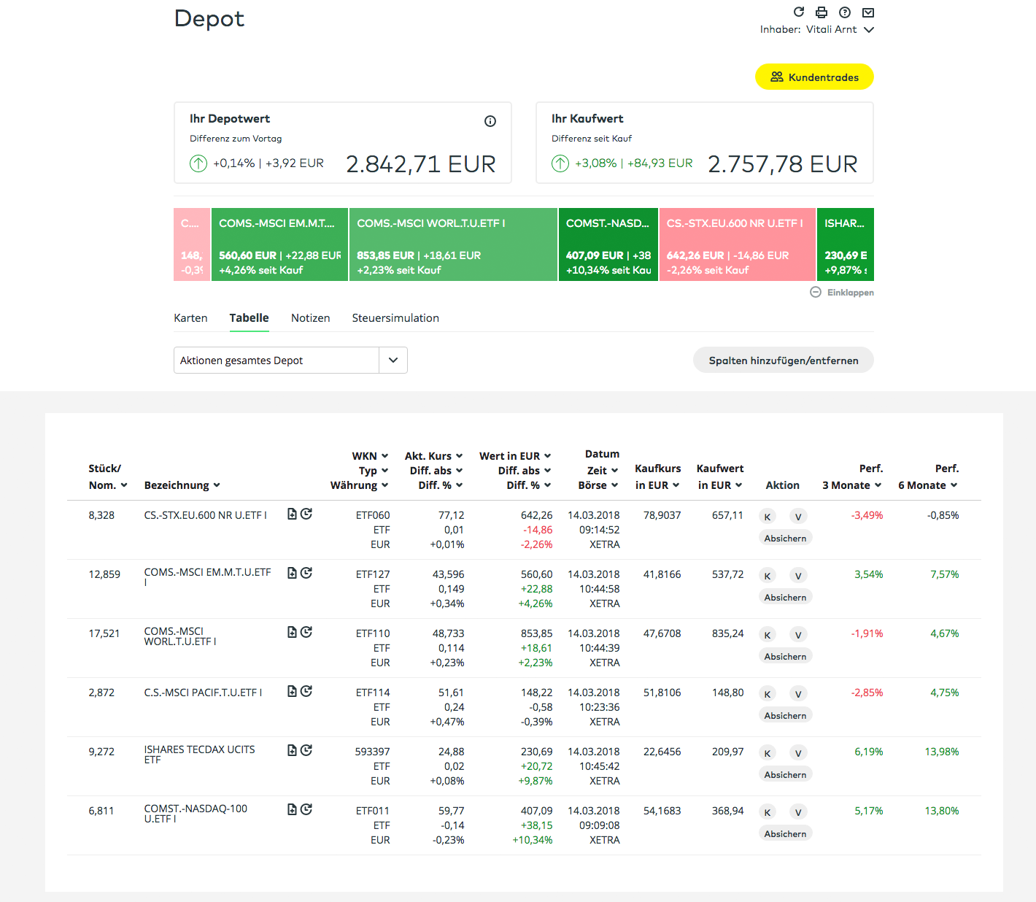The image size is (1036, 902).
Task: Select the pink CS.-STX.EU.600 NR tile
Action: pyautogui.click(x=737, y=244)
